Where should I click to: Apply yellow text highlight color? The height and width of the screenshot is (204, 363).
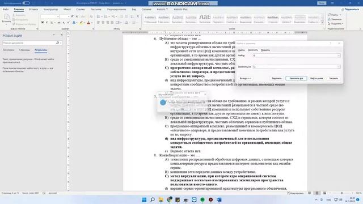click(x=81, y=23)
